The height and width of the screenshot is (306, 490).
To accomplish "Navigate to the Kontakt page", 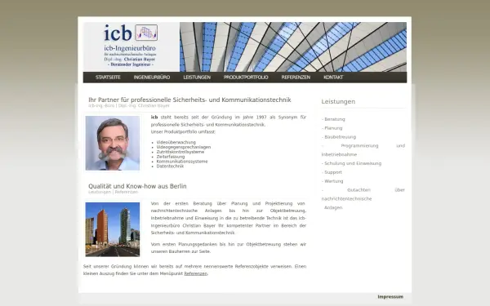I will coord(333,78).
